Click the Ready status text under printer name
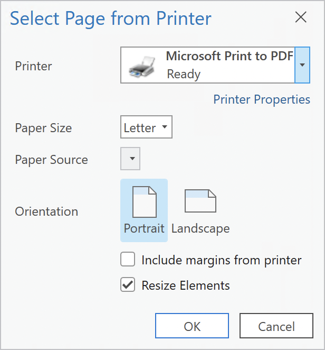 point(184,75)
